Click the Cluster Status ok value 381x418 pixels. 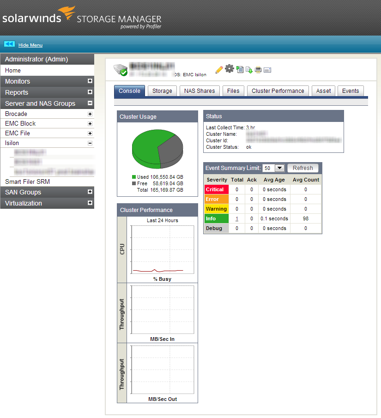[249, 147]
